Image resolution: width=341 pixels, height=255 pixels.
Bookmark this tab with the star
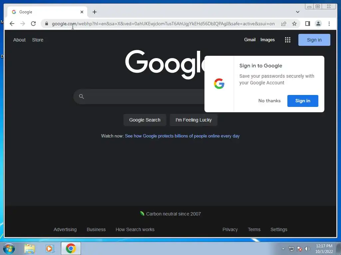tap(294, 24)
